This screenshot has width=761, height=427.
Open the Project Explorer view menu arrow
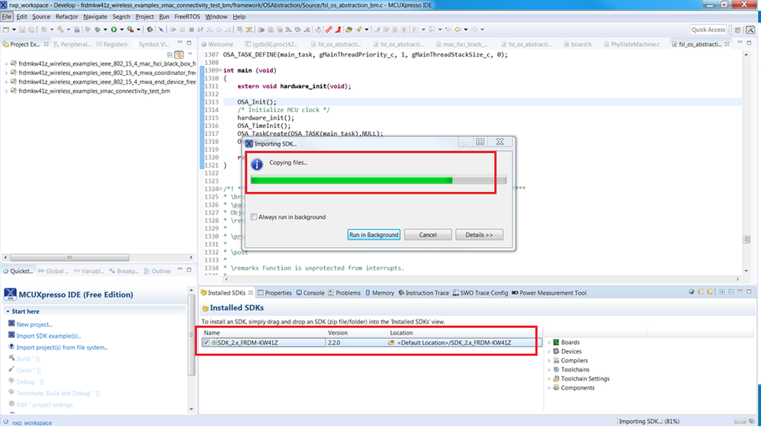(x=191, y=55)
